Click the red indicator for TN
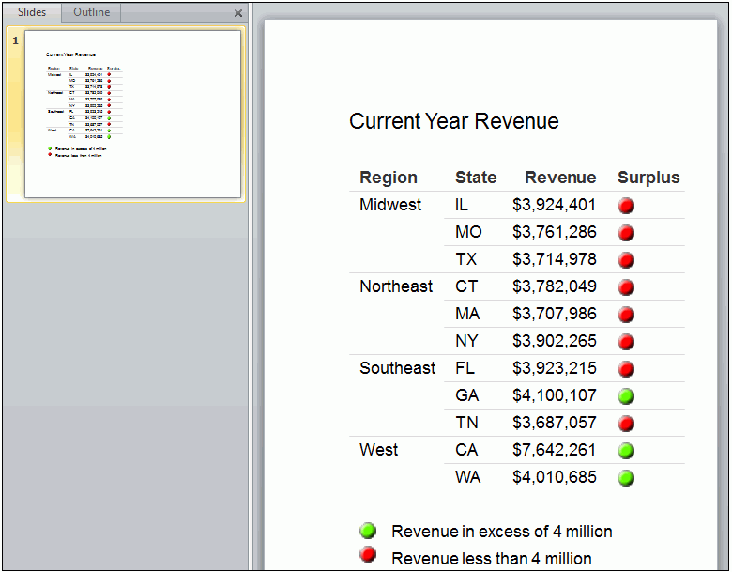732x572 pixels. click(x=626, y=424)
